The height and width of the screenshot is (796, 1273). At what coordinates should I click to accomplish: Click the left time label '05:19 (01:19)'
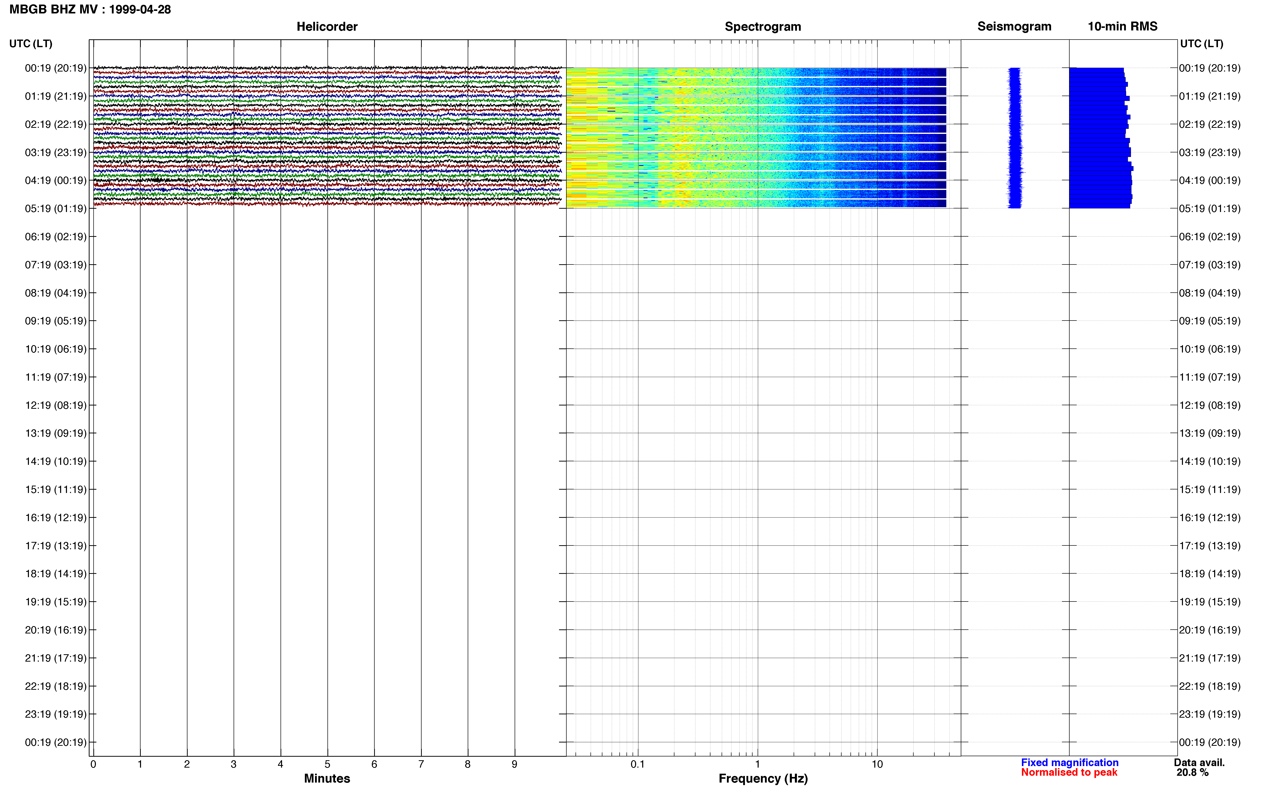56,208
